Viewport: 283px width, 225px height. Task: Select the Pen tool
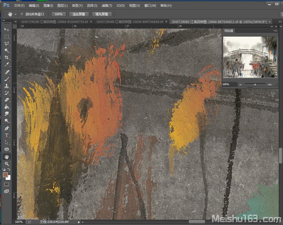(7, 128)
